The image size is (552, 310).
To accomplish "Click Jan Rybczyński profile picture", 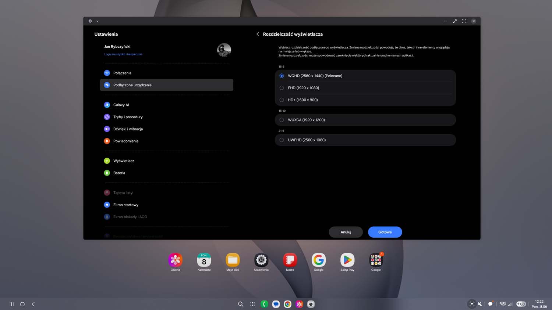I will coord(224,50).
